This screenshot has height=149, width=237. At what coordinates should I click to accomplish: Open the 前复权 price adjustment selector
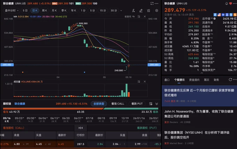coord(128,17)
